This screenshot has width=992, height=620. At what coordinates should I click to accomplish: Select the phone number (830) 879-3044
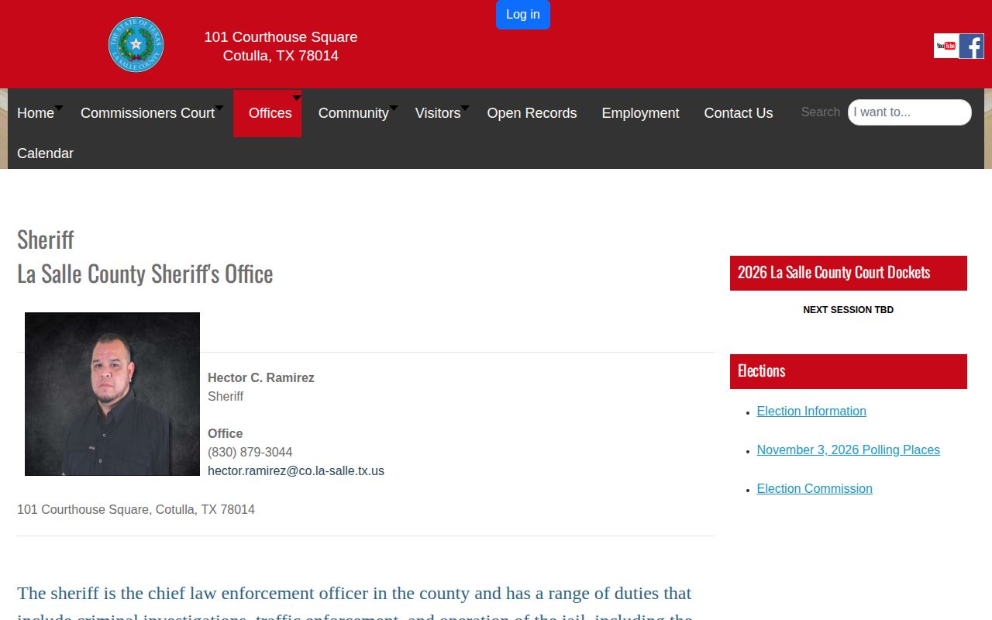click(x=250, y=453)
